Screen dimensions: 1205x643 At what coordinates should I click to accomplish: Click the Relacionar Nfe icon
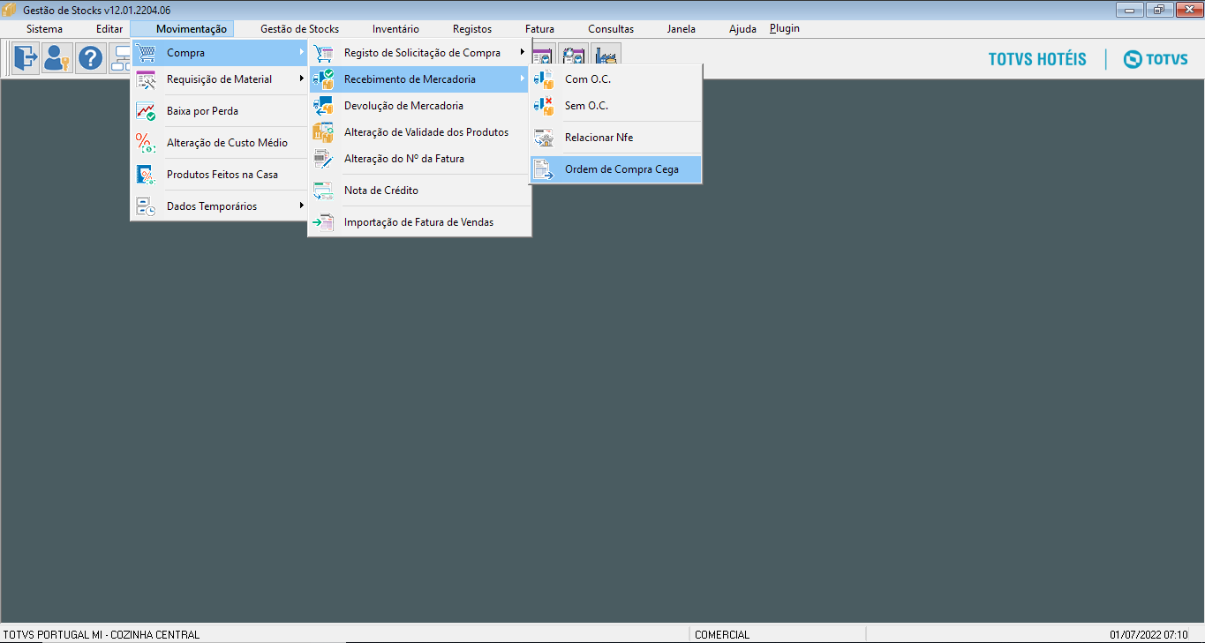click(543, 138)
